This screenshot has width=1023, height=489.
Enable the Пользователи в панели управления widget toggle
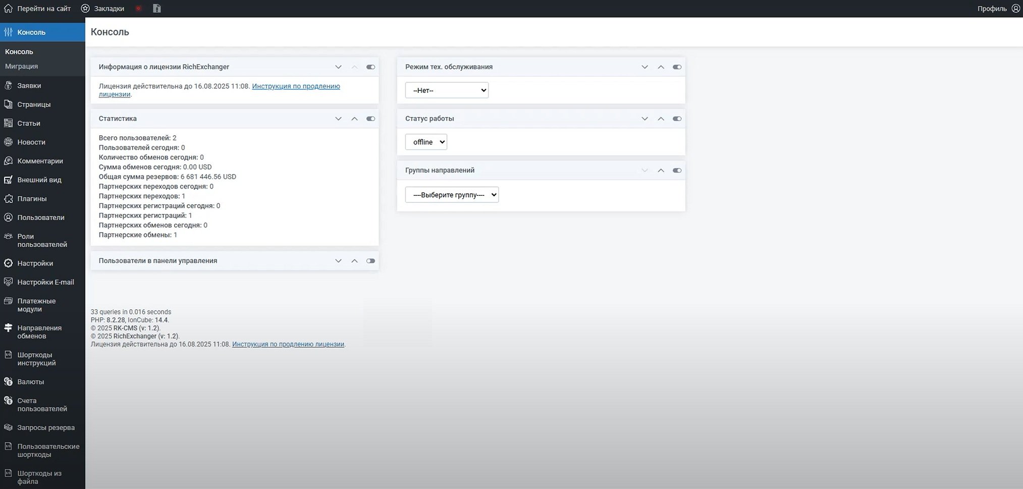pyautogui.click(x=370, y=261)
